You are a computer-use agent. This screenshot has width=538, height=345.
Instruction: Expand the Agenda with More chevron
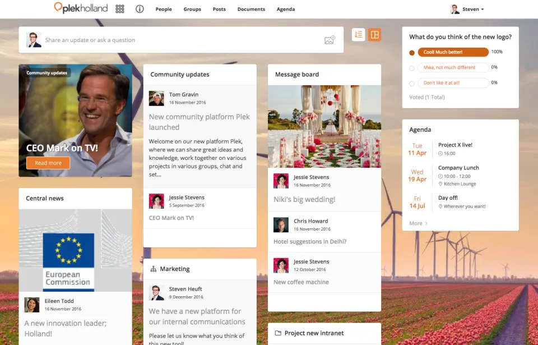click(x=419, y=223)
